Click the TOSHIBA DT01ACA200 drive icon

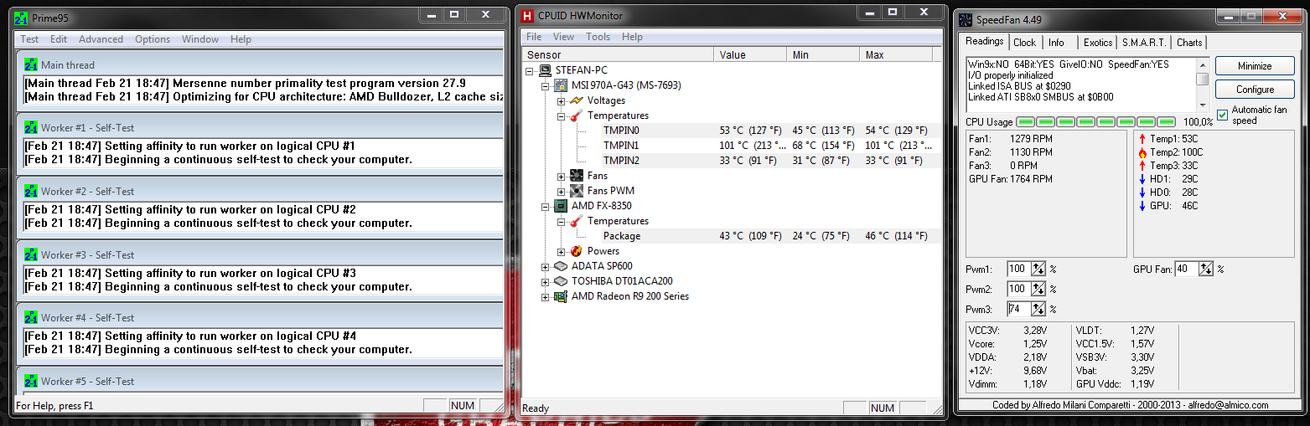[562, 281]
